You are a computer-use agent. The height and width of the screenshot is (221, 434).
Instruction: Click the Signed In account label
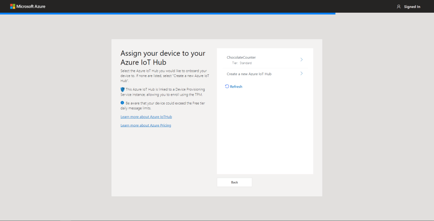pyautogui.click(x=412, y=6)
